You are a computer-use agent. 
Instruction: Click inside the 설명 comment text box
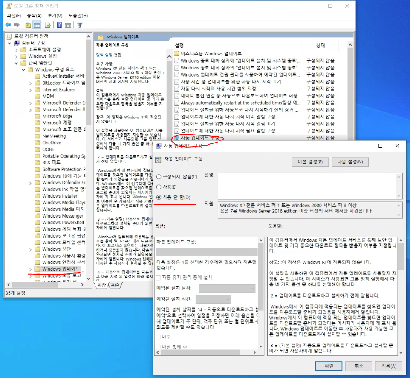tap(307, 186)
